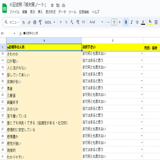Click the undo arrow
The width and height of the screenshot is (160, 160).
[x=24, y=22]
